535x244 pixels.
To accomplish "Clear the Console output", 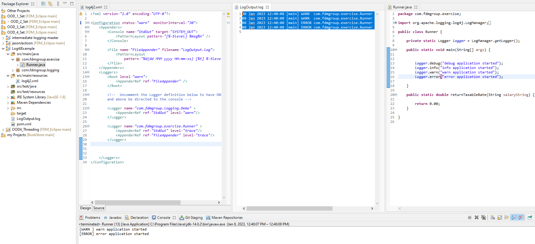I will click(x=493, y=218).
